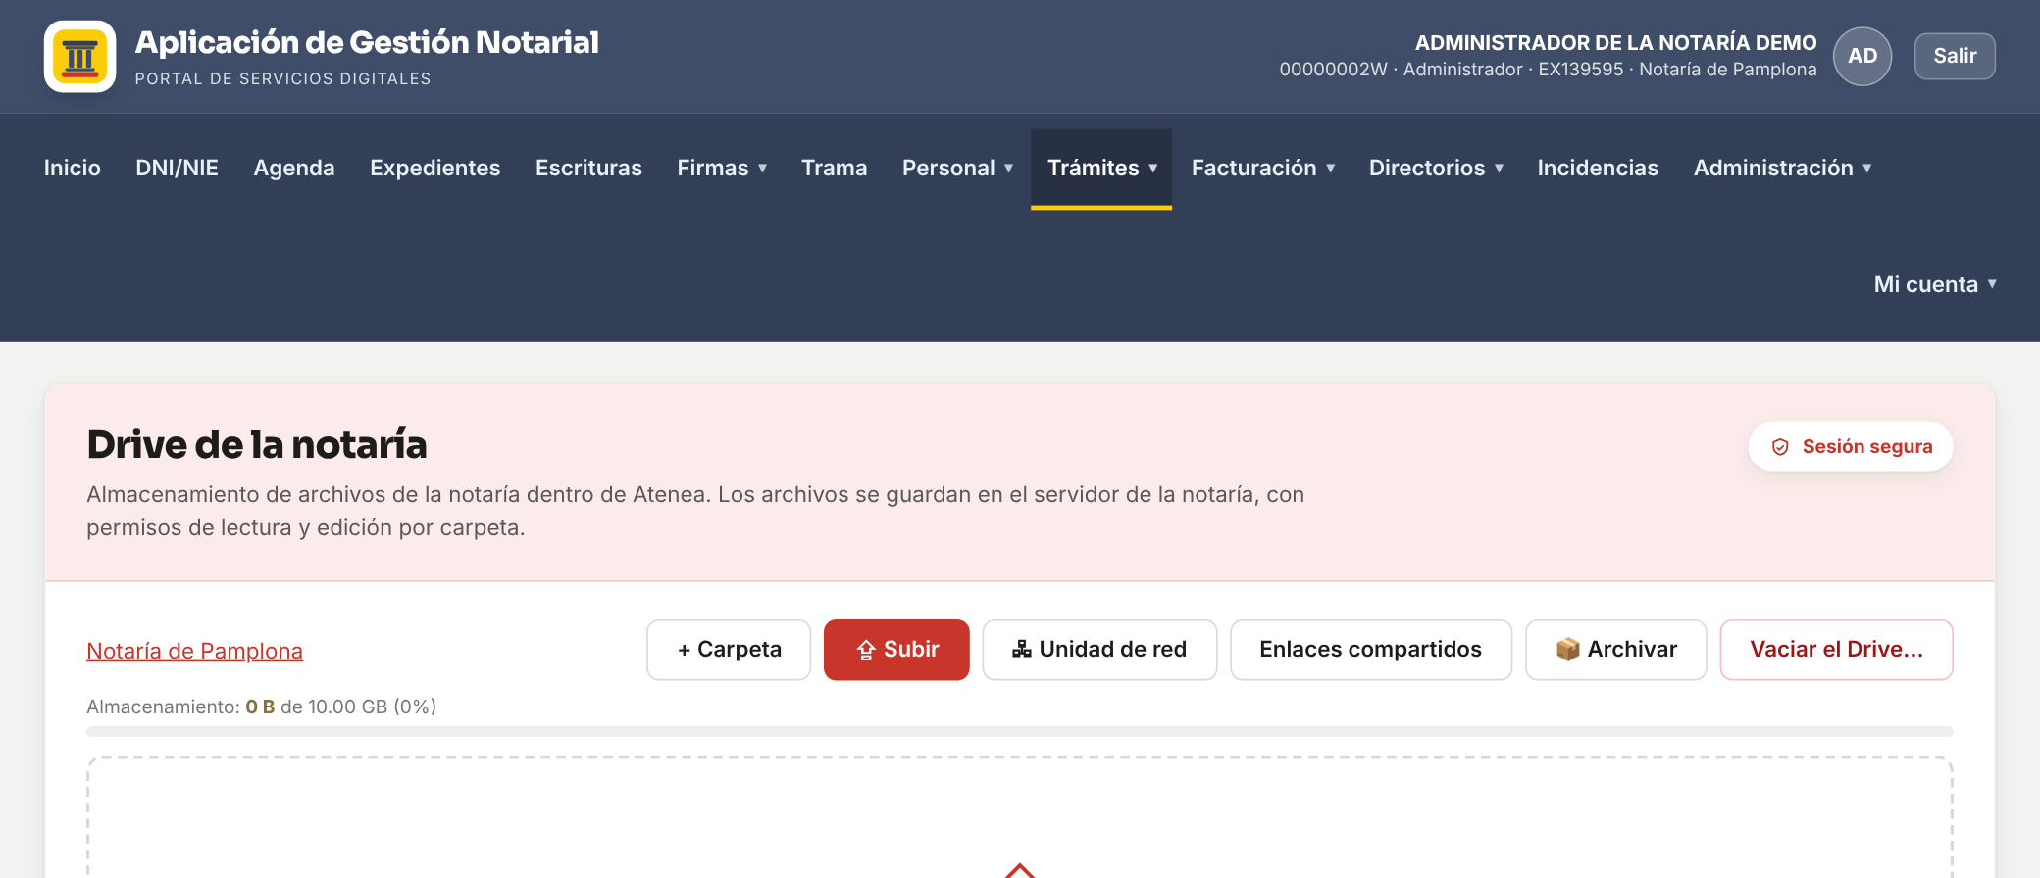Open the DNI/NIE section
The height and width of the screenshot is (878, 2040).
point(177,169)
